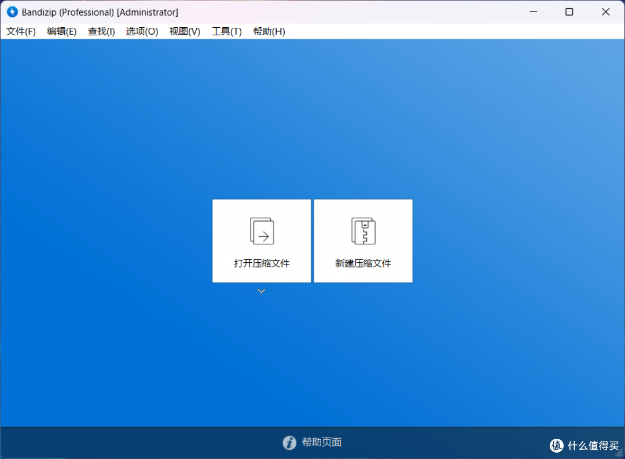625x459 pixels.
Task: Click the 打开压缩文件 tile
Action: [262, 241]
